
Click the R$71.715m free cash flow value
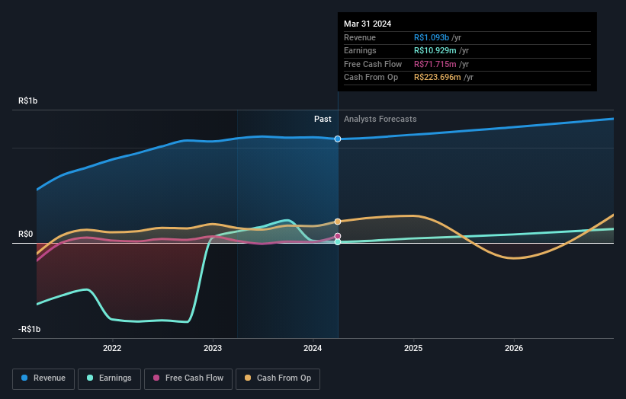(x=435, y=64)
